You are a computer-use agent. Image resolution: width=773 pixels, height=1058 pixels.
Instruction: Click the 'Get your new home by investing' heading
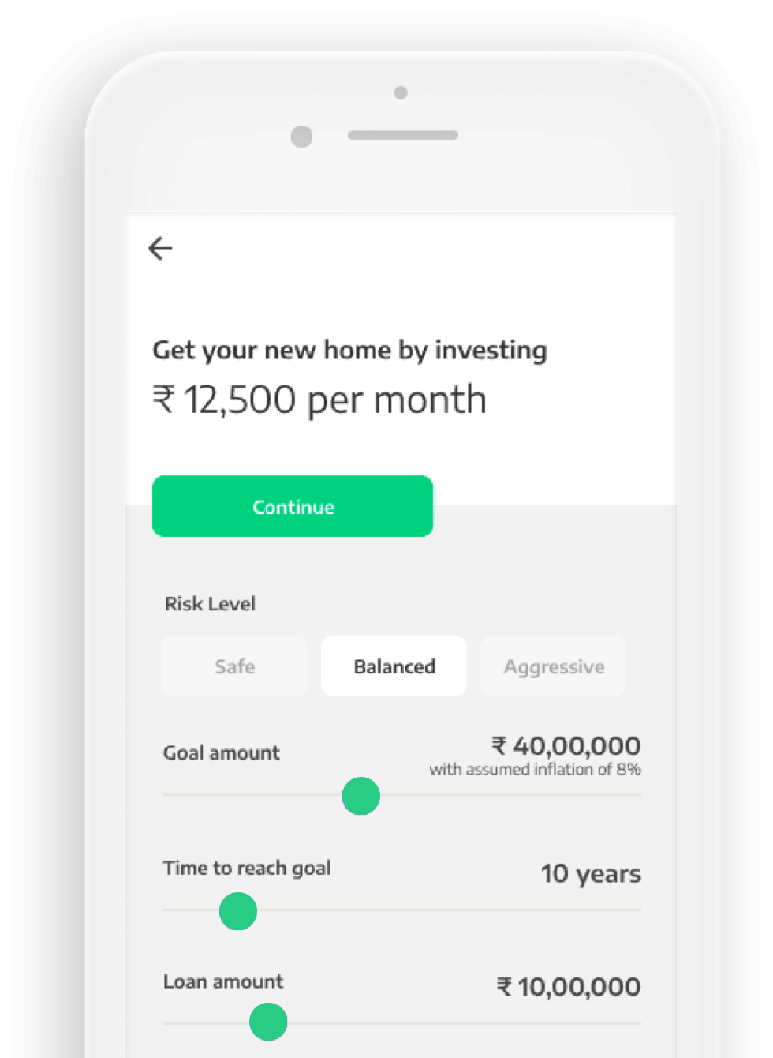(349, 350)
